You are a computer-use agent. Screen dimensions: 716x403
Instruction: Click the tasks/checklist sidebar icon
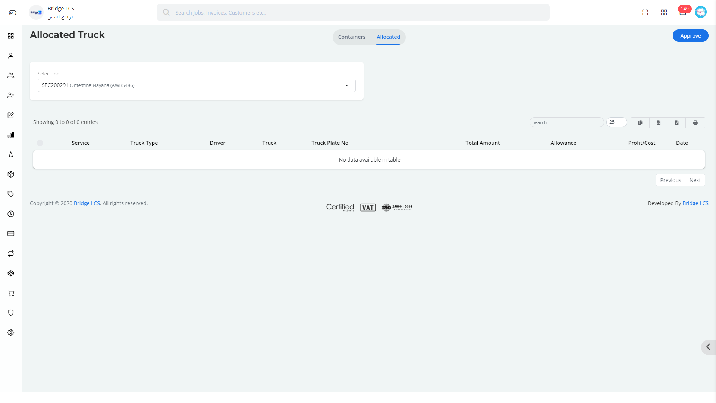(x=11, y=115)
